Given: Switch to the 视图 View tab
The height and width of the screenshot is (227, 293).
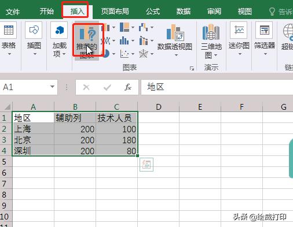Looking at the screenshot, I should tap(244, 12).
